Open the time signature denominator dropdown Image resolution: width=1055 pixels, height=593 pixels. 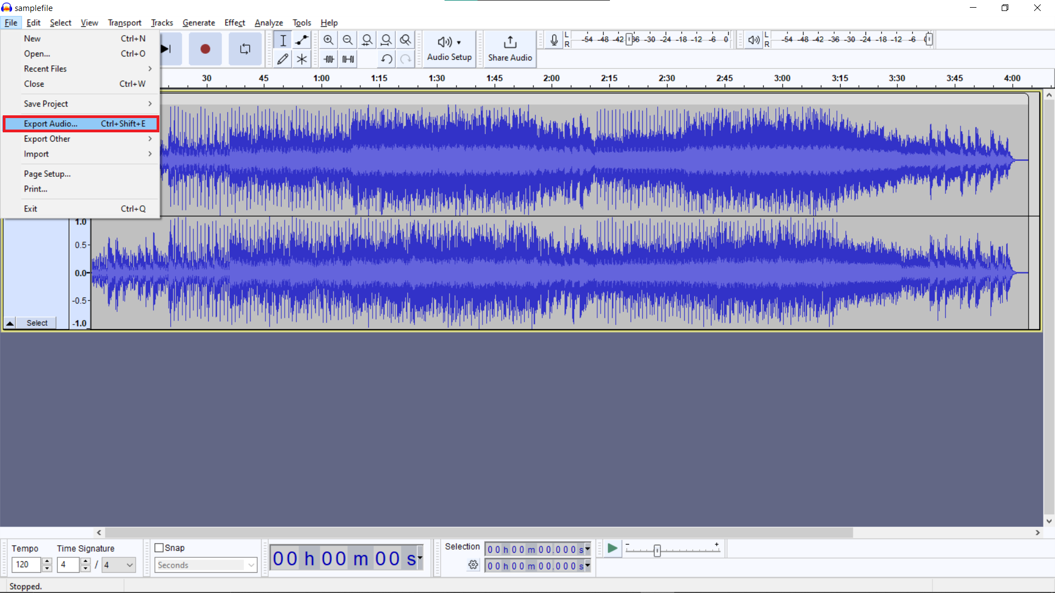pos(118,565)
